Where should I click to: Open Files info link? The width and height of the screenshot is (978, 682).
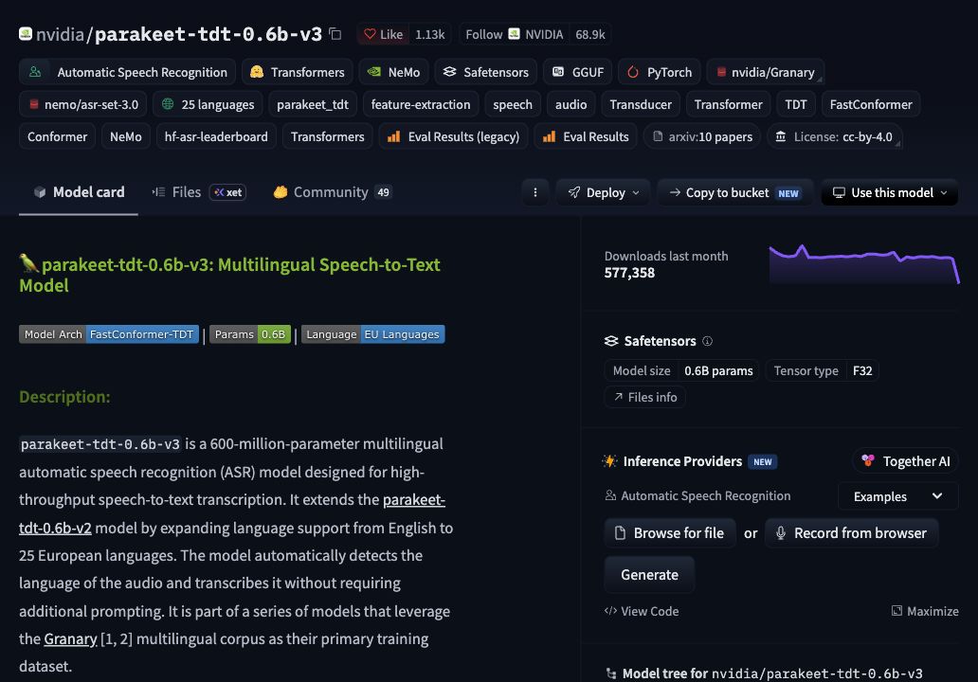[645, 397]
